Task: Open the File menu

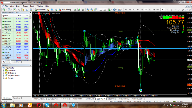Action: [6, 6]
